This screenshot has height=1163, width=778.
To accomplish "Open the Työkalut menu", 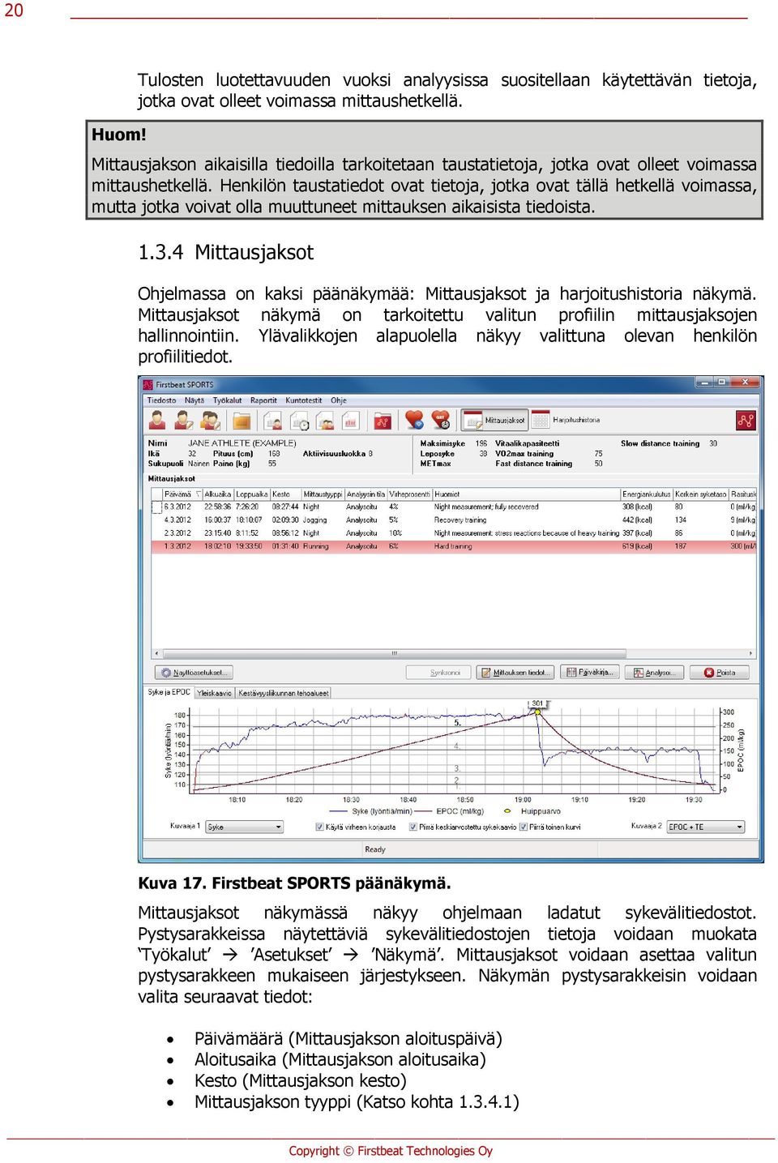I will click(228, 400).
